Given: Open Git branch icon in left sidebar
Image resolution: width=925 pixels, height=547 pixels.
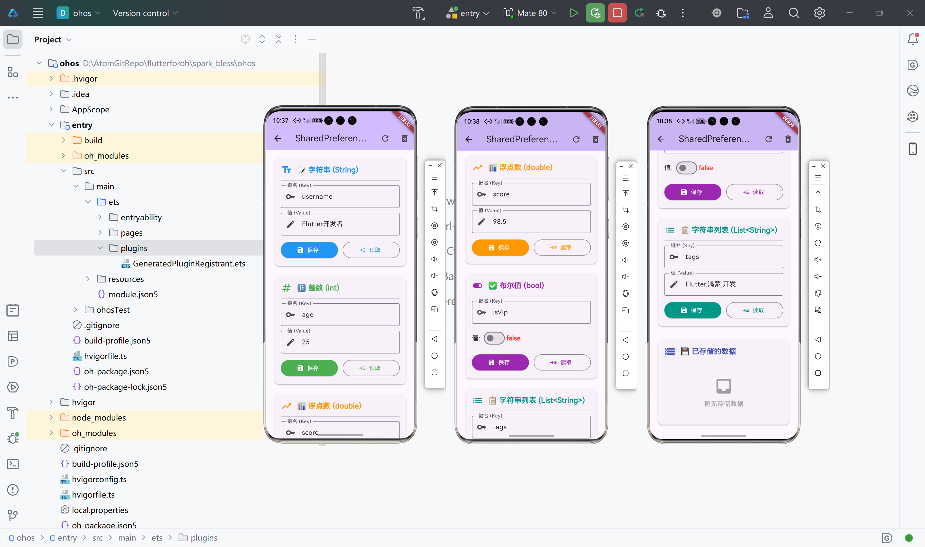Looking at the screenshot, I should (x=13, y=515).
